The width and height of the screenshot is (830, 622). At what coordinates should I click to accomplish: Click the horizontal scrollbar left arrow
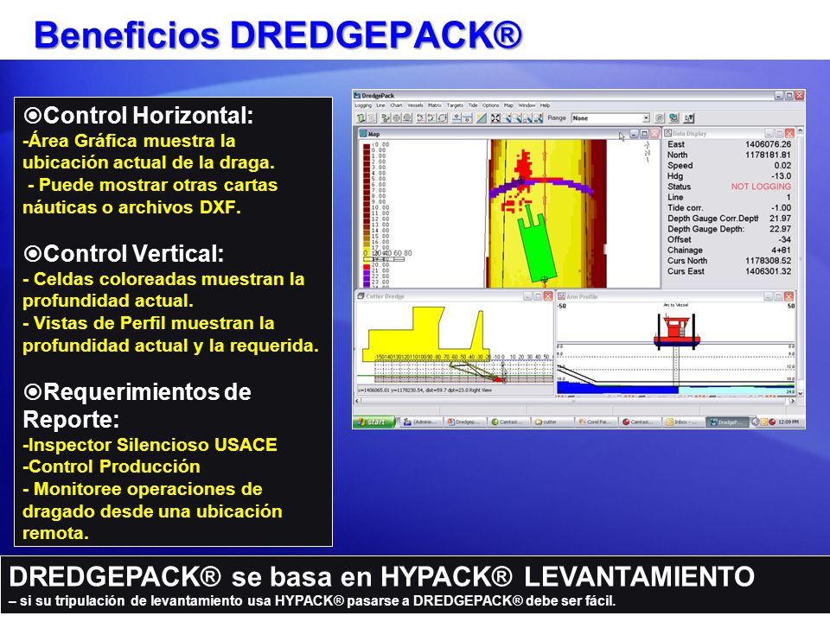click(x=357, y=402)
